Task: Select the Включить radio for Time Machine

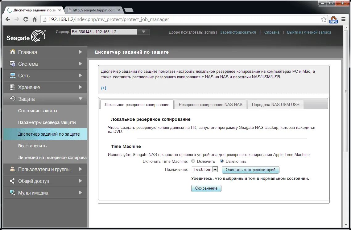Action: [193, 161]
